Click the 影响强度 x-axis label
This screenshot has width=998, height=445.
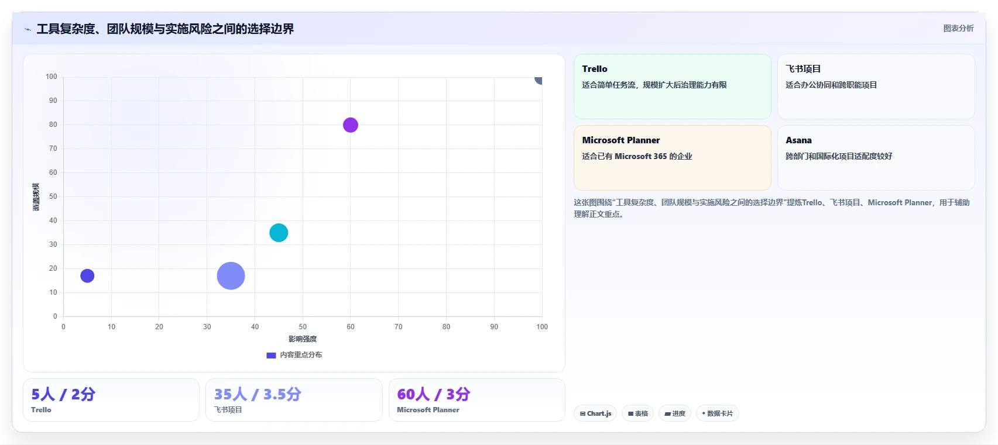click(x=303, y=339)
